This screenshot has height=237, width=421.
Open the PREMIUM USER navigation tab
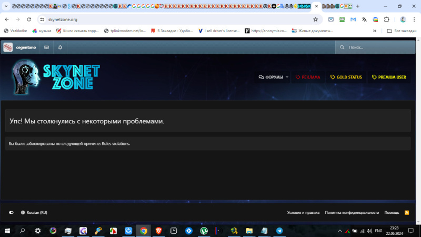coord(389,77)
